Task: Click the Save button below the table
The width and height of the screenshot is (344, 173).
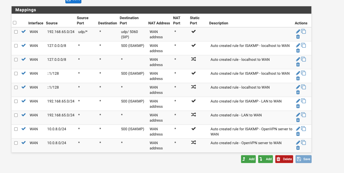Action: pos(303,159)
